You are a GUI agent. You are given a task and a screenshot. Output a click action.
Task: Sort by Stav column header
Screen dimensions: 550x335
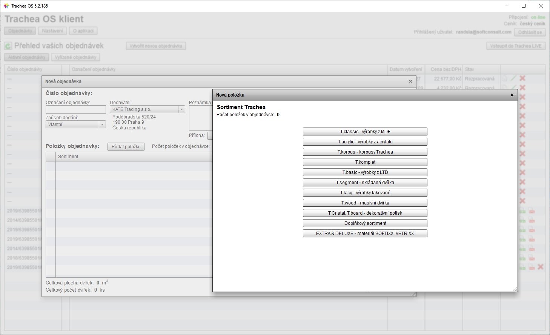(482, 69)
